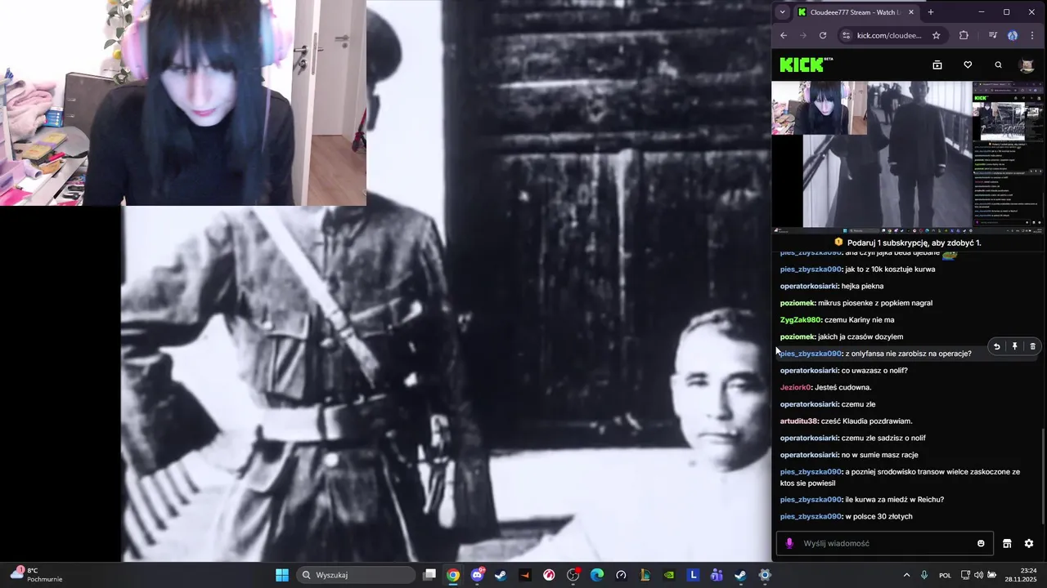Image resolution: width=1047 pixels, height=588 pixels.
Task: Click chat scrollbar on the right edge
Action: (1043, 476)
